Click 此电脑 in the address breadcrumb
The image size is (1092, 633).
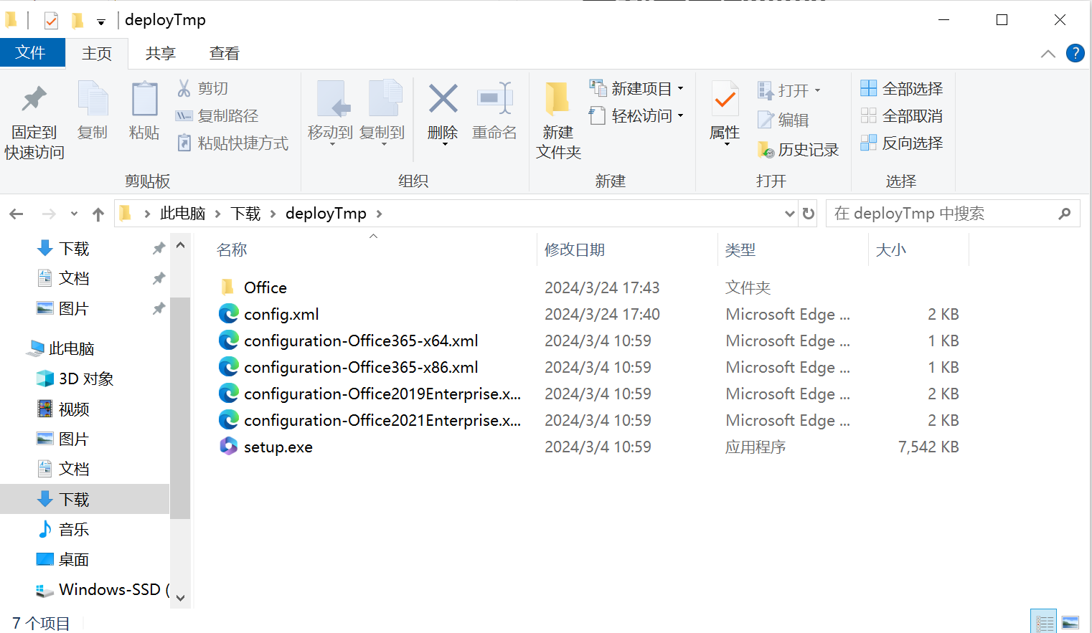(182, 213)
